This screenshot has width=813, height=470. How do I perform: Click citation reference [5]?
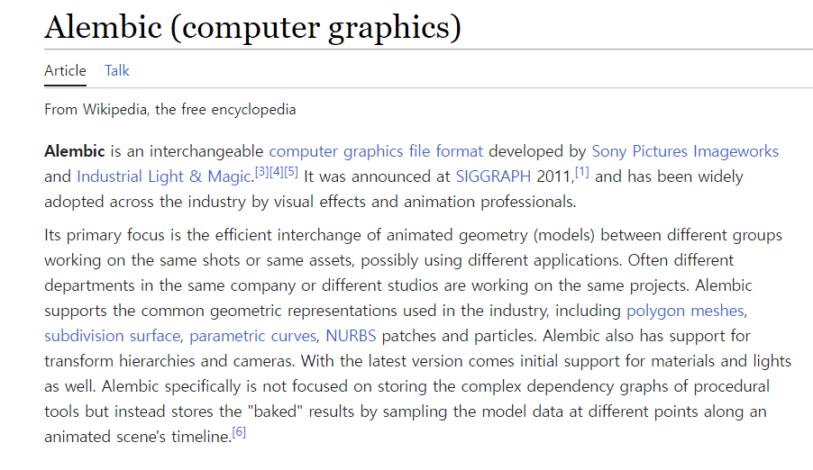pos(290,171)
